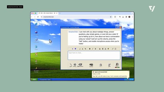The image size is (164, 92).
Task: Click the SmarterChild screen name in chat
Action: pyautogui.click(x=73, y=32)
